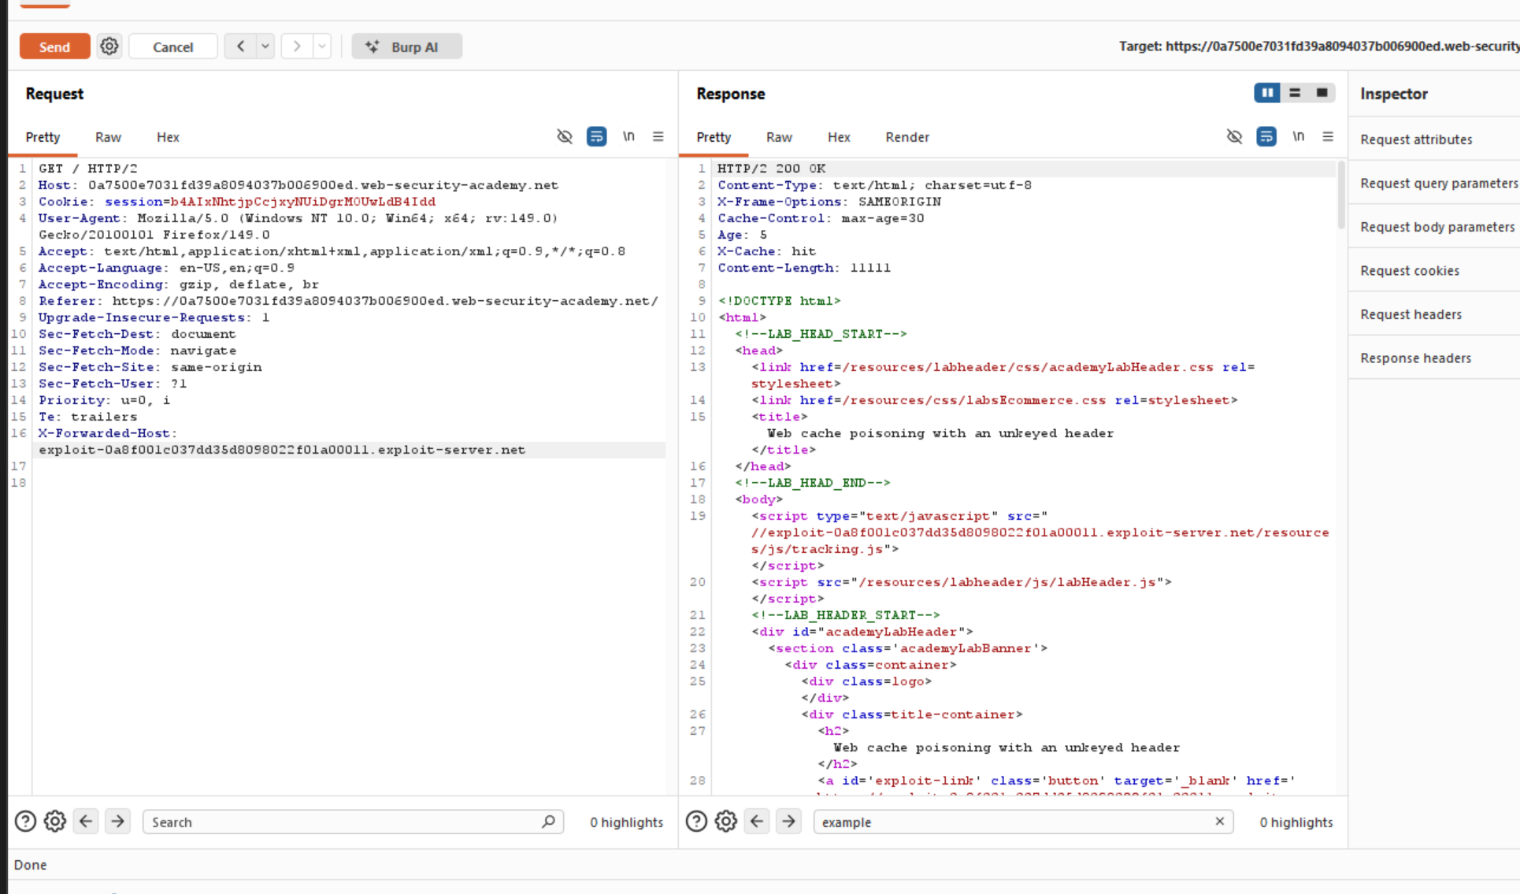Open search settings gear below Response panel

pyautogui.click(x=726, y=822)
